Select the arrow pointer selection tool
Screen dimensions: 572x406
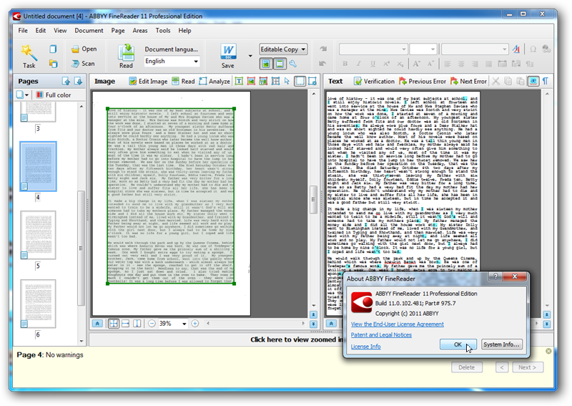(x=287, y=81)
